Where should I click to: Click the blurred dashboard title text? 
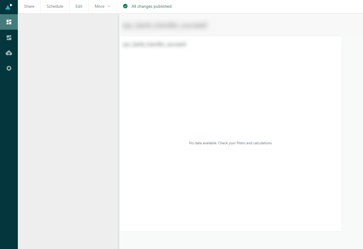coord(165,25)
